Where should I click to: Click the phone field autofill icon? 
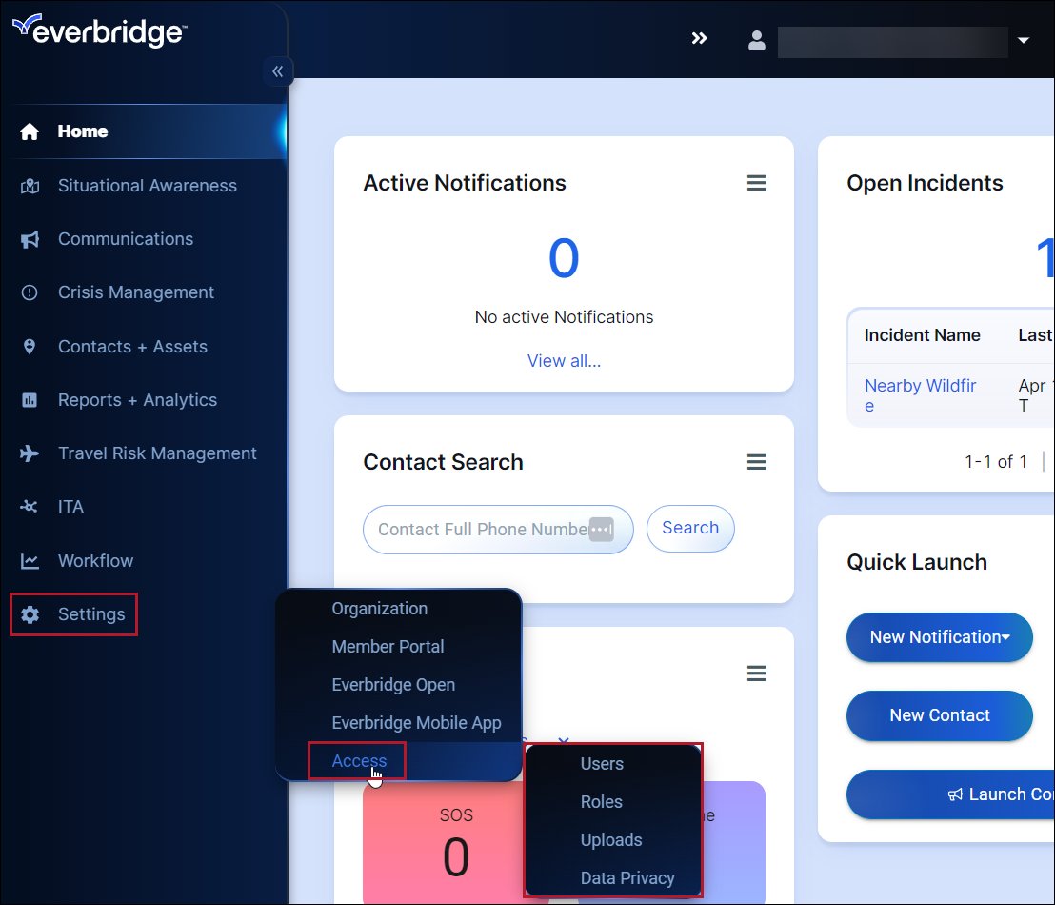[602, 530]
